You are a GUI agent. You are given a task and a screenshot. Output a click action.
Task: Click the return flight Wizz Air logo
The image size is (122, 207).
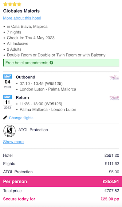pos(114,98)
